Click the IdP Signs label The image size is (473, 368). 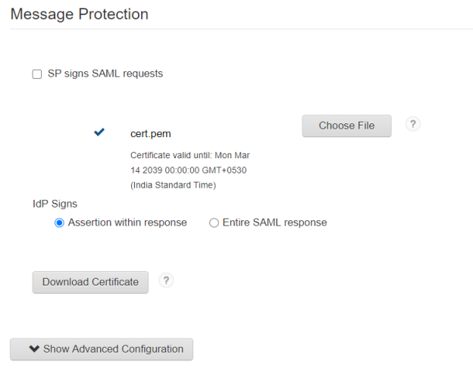(55, 204)
